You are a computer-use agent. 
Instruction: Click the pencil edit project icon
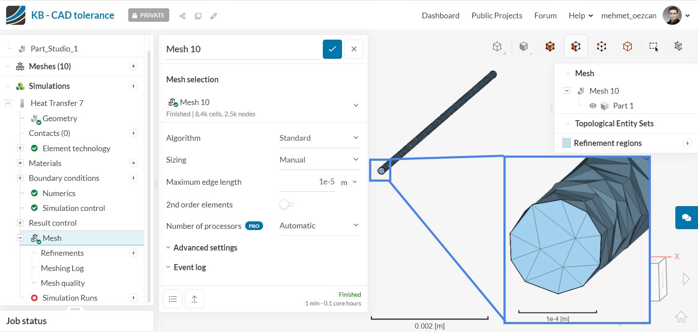(x=213, y=16)
